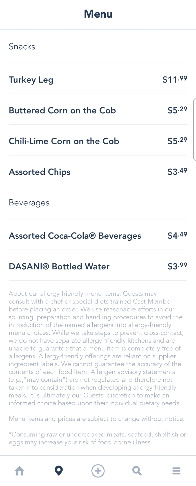Grab the scrollbar handle on right edge
Screen dimensions: 196x486
tap(195, 129)
